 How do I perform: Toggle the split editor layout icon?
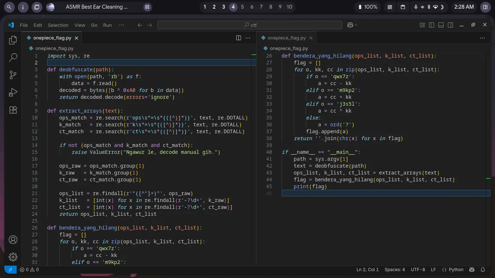coord(238,38)
